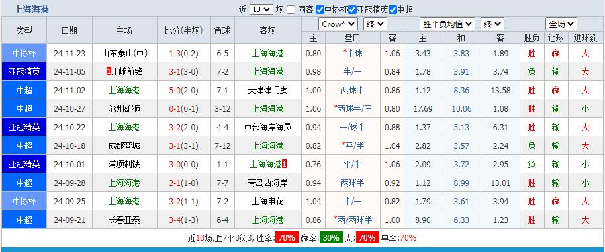
Task: Click the green 30% 赢率 badge
Action: [331, 237]
